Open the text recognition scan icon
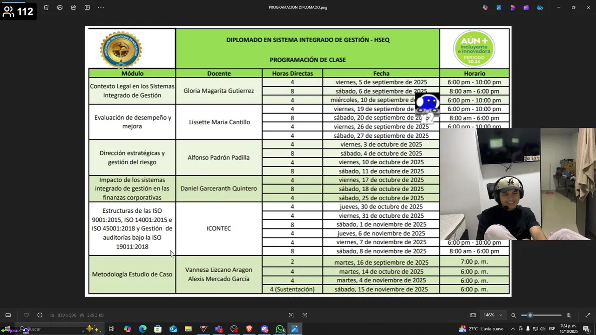This screenshot has height=335, width=596. click(x=305, y=315)
